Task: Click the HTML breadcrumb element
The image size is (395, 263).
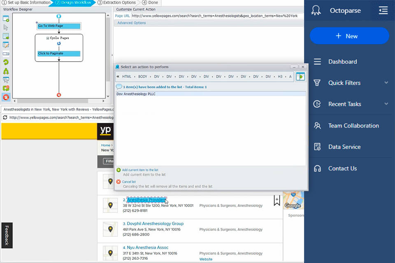Action: point(127,76)
